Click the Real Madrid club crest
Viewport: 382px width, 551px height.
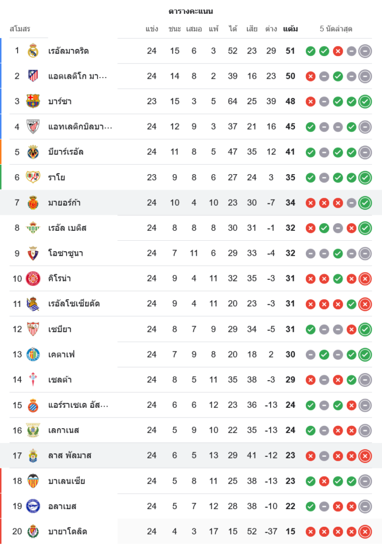tap(33, 51)
